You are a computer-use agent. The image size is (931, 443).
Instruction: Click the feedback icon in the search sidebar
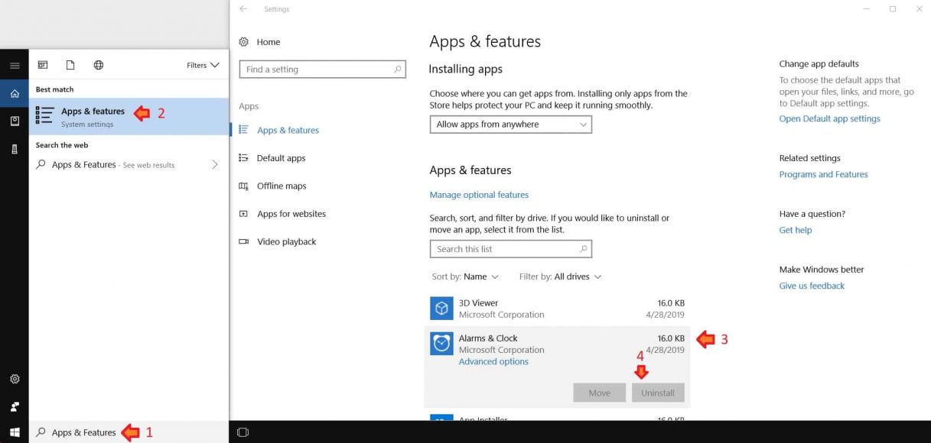tap(15, 406)
